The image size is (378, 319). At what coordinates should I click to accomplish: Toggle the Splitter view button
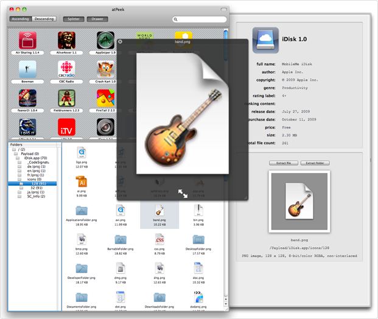73,19
